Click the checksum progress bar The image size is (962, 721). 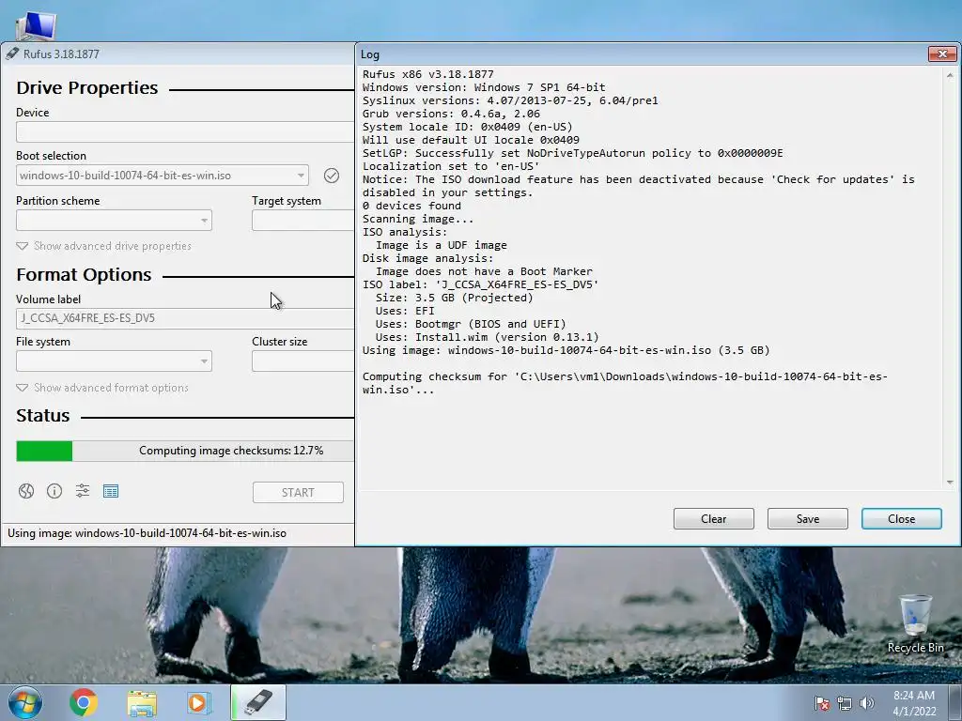[185, 451]
